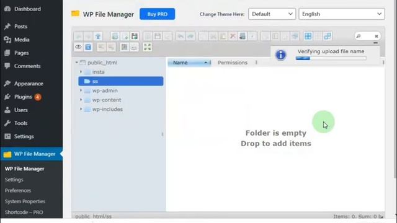This screenshot has width=397, height=223.
Task: Click the forward navigation arrow in toolbar
Action: [x=88, y=36]
